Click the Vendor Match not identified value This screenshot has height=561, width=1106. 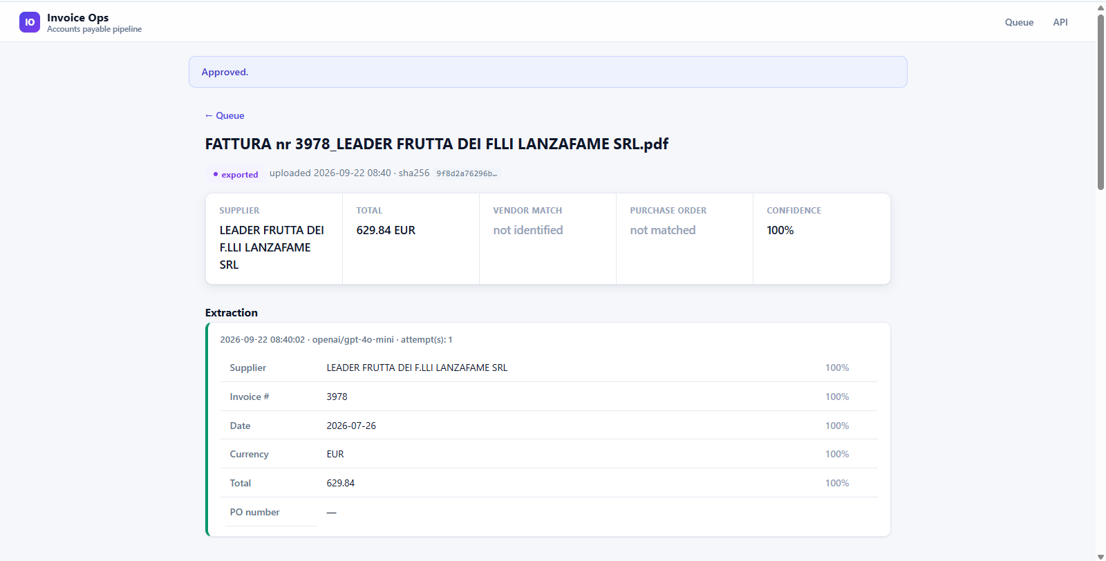point(528,230)
